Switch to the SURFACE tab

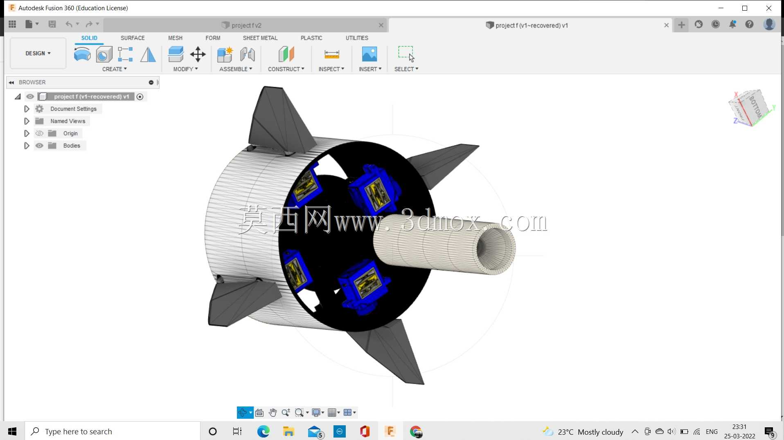point(133,38)
